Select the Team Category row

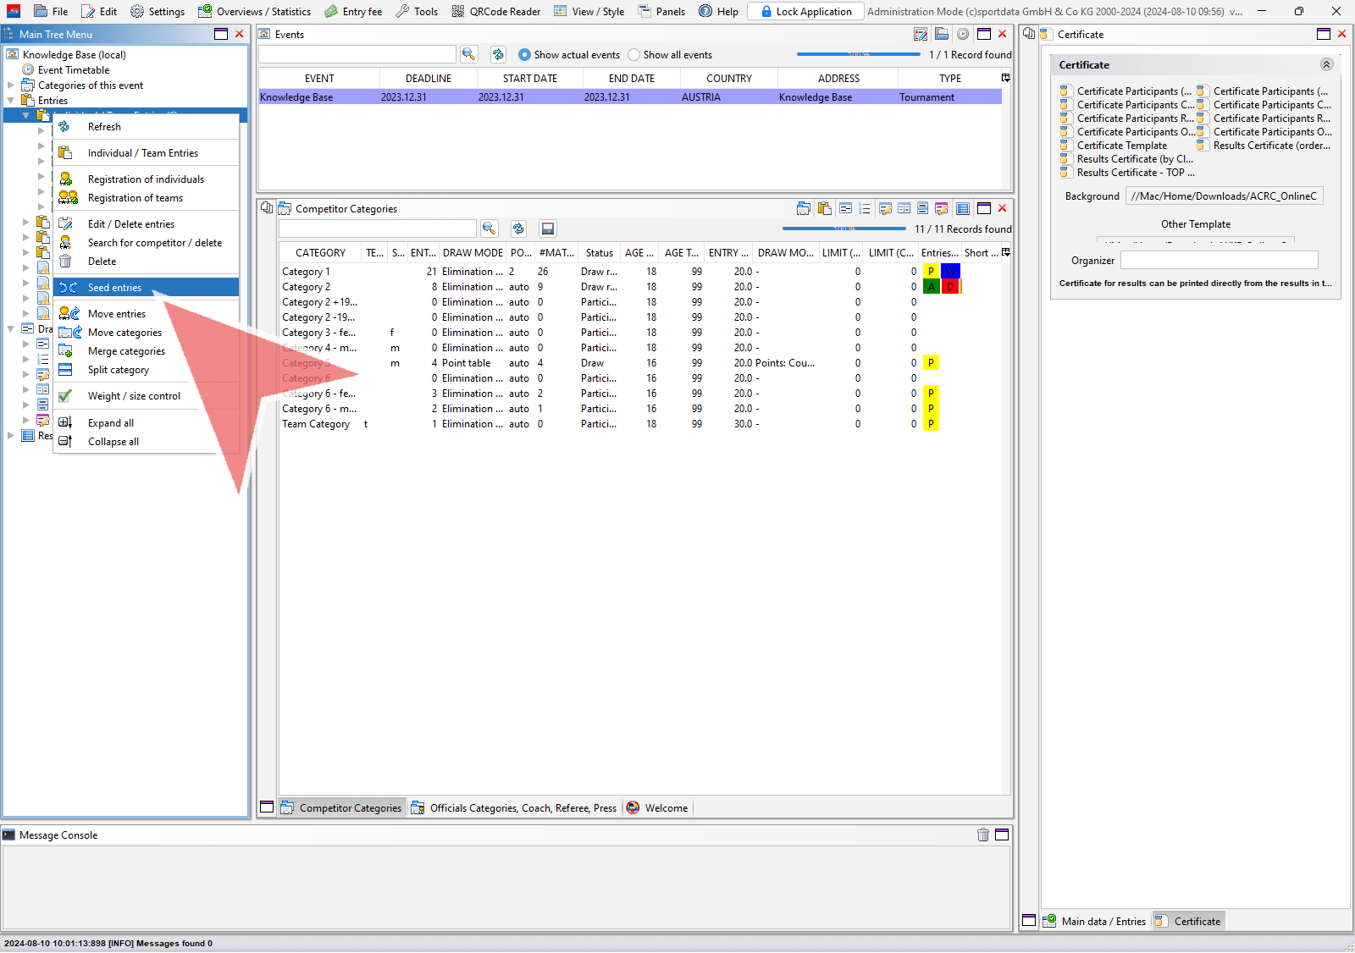641,424
